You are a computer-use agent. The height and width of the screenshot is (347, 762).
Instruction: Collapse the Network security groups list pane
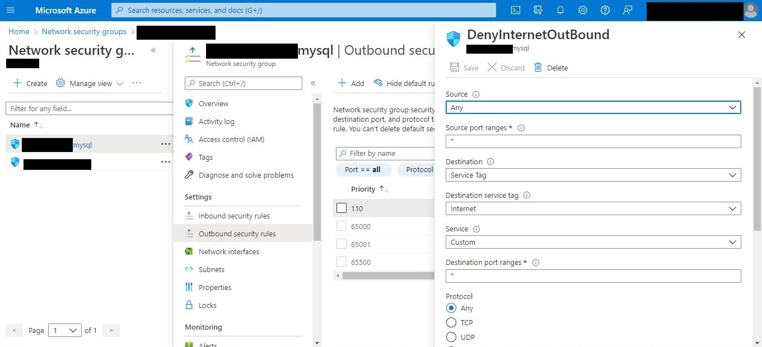point(153,50)
